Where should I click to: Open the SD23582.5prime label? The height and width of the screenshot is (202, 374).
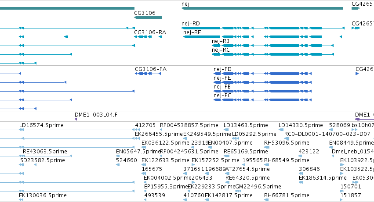point(43,160)
